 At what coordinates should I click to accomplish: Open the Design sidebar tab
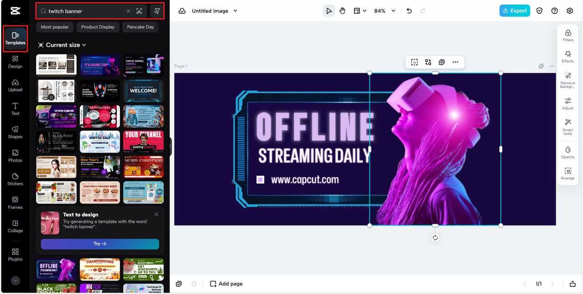tap(15, 62)
